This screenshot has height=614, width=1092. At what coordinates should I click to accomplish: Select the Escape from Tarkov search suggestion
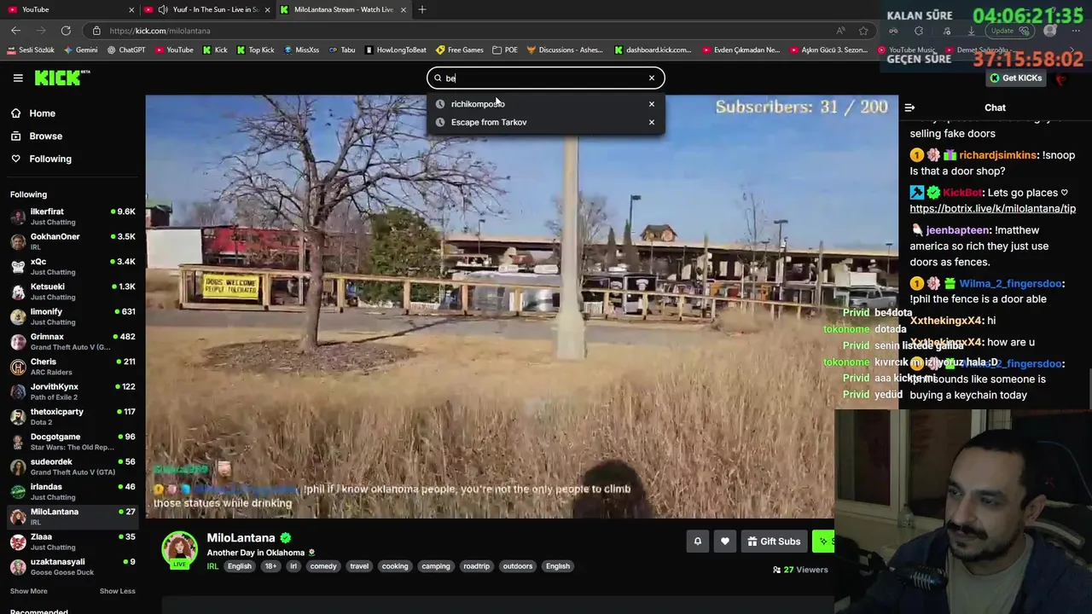[x=545, y=122]
